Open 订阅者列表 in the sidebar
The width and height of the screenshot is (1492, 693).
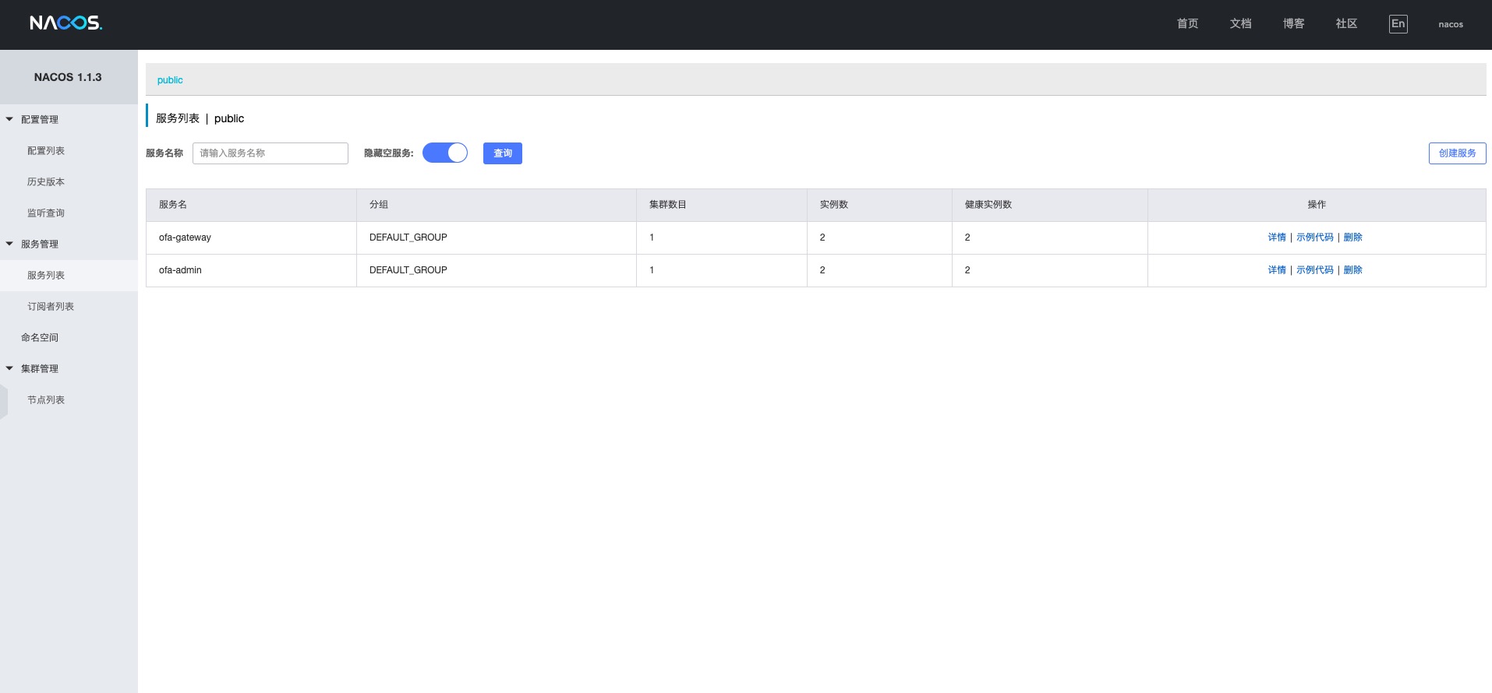(51, 307)
